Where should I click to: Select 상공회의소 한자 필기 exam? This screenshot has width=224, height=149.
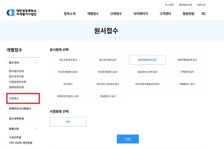point(147,72)
